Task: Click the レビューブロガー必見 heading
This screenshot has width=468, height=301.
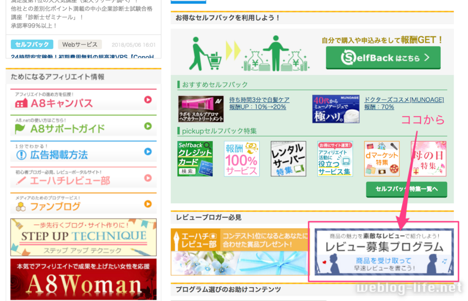Action: point(208,217)
